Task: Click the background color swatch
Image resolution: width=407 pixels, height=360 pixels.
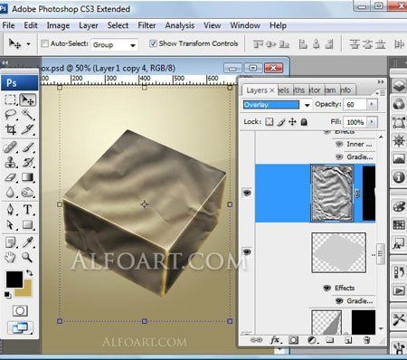Action: (x=26, y=291)
